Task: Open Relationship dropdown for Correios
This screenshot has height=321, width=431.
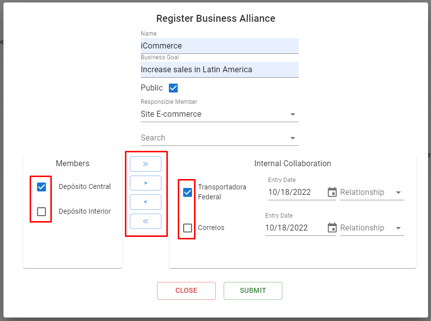Action: (372, 228)
